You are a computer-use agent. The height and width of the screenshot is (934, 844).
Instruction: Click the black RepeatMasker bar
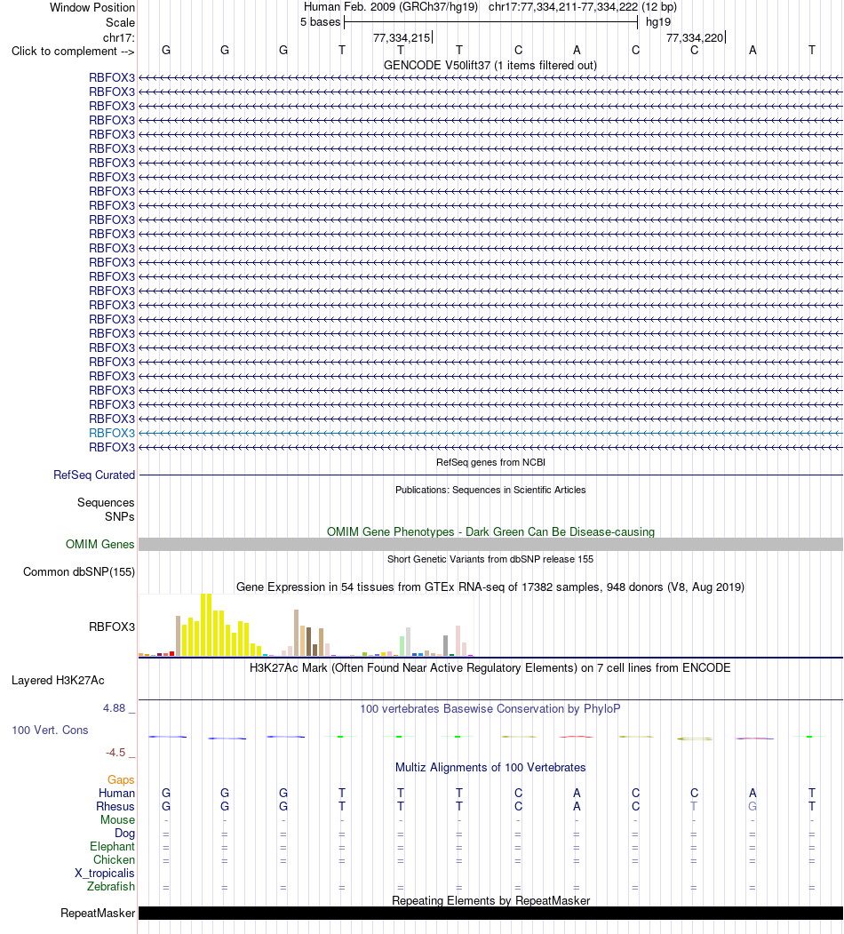490,914
